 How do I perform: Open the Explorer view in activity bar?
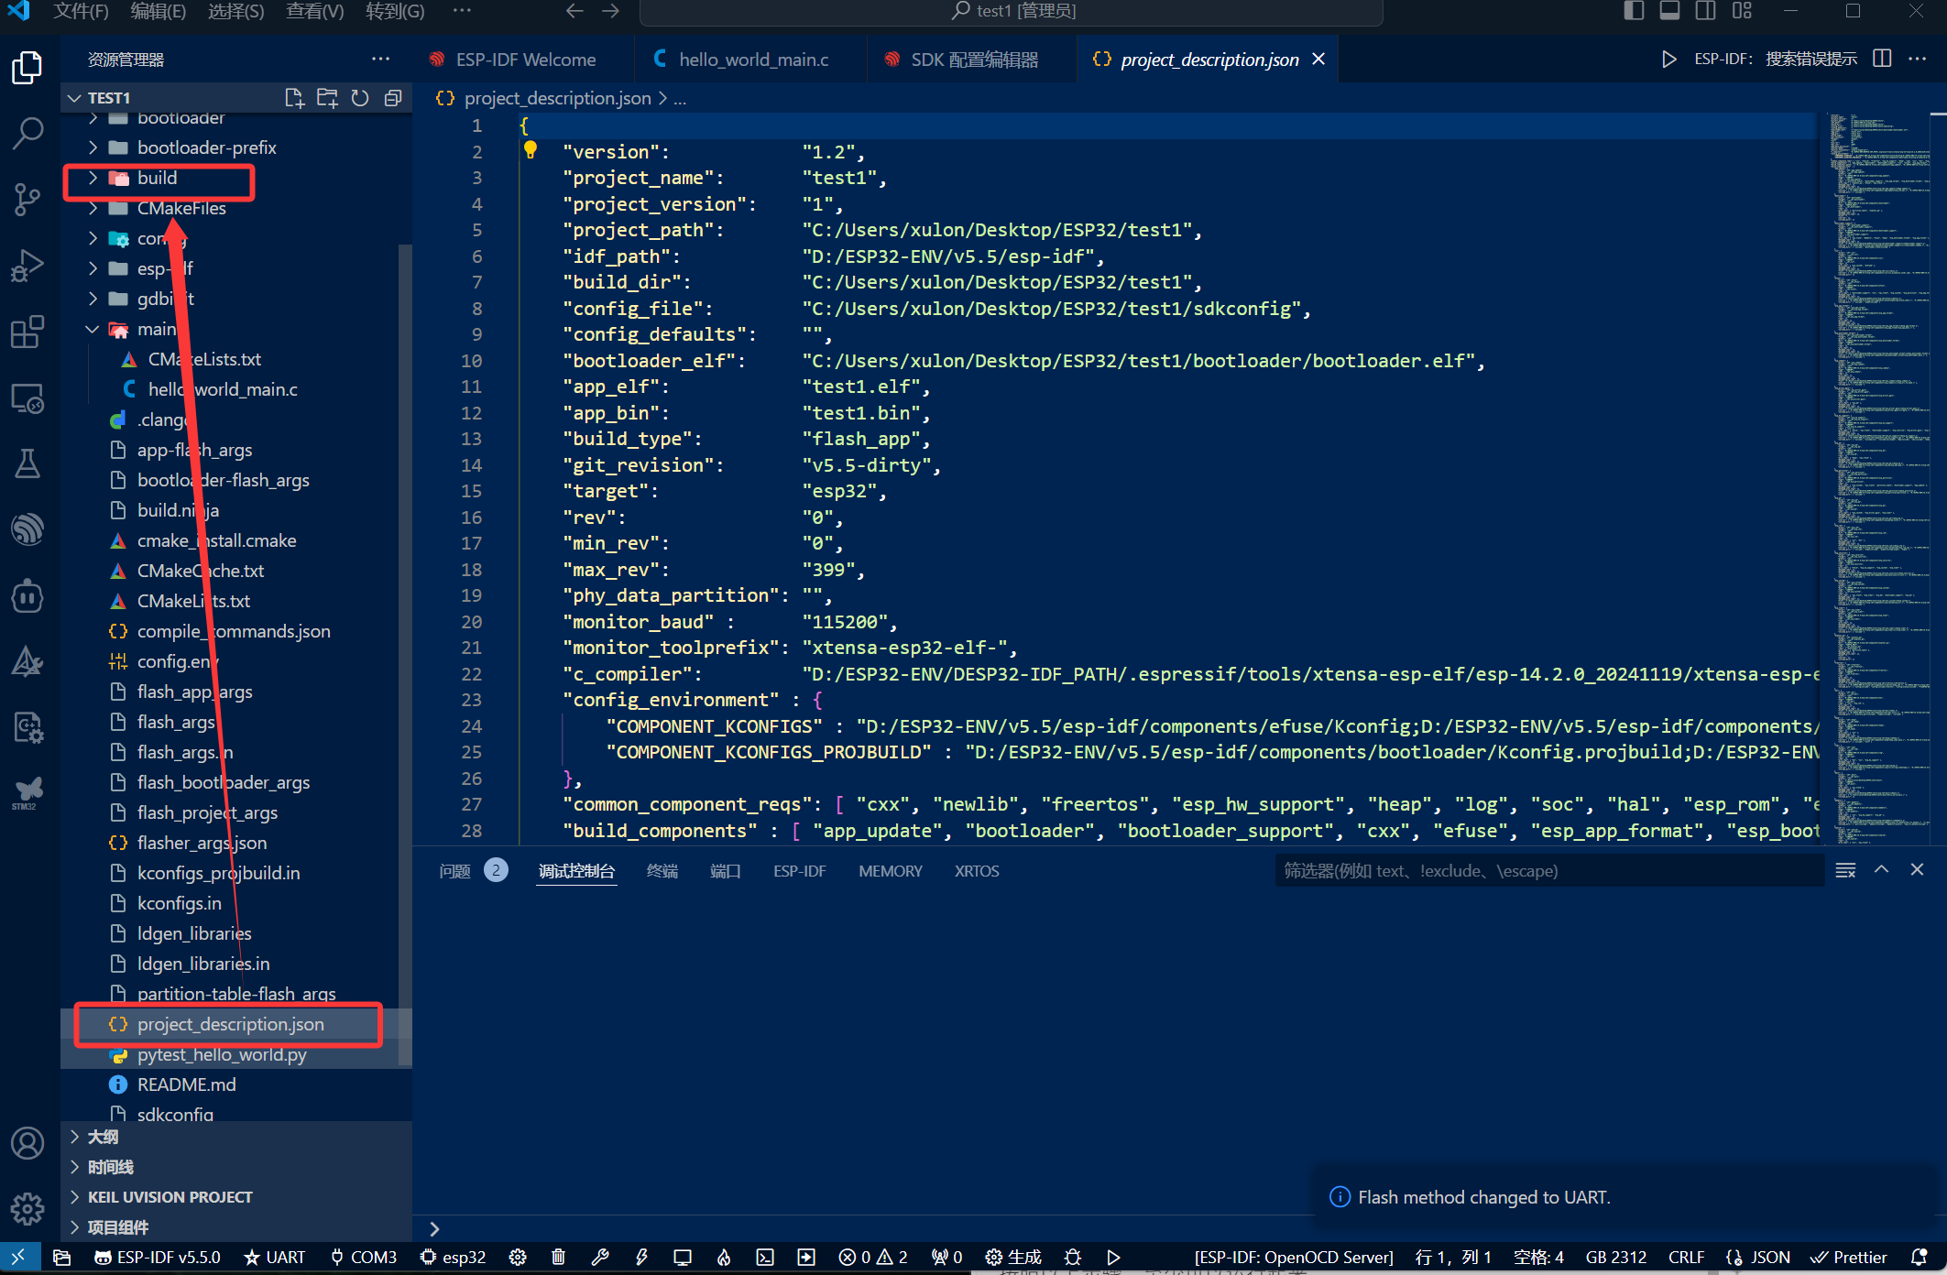point(27,68)
